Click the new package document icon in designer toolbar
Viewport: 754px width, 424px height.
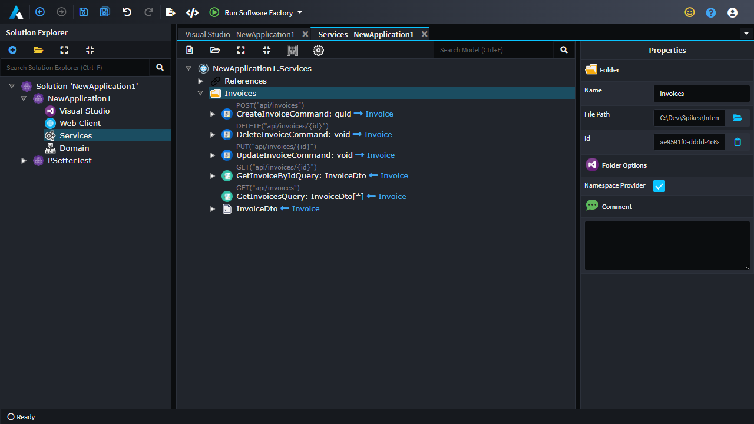tap(189, 50)
